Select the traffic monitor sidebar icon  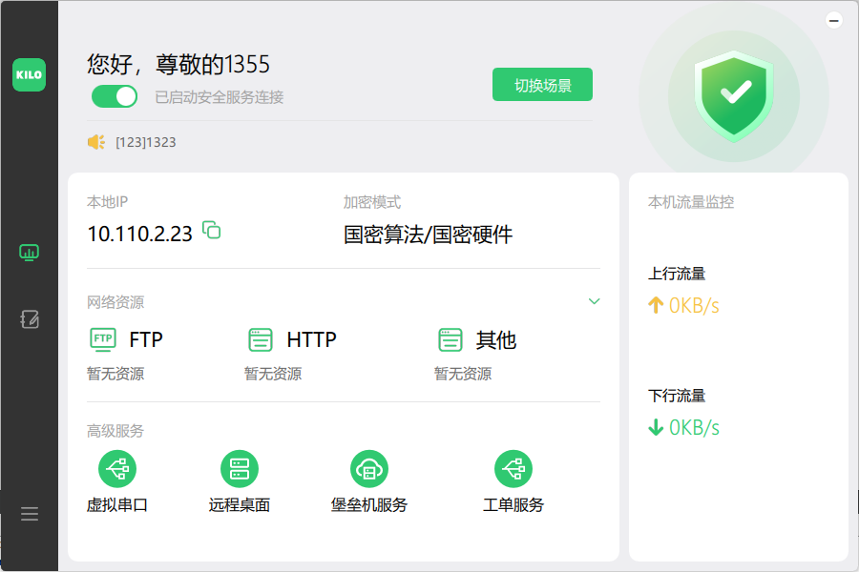coord(29,252)
